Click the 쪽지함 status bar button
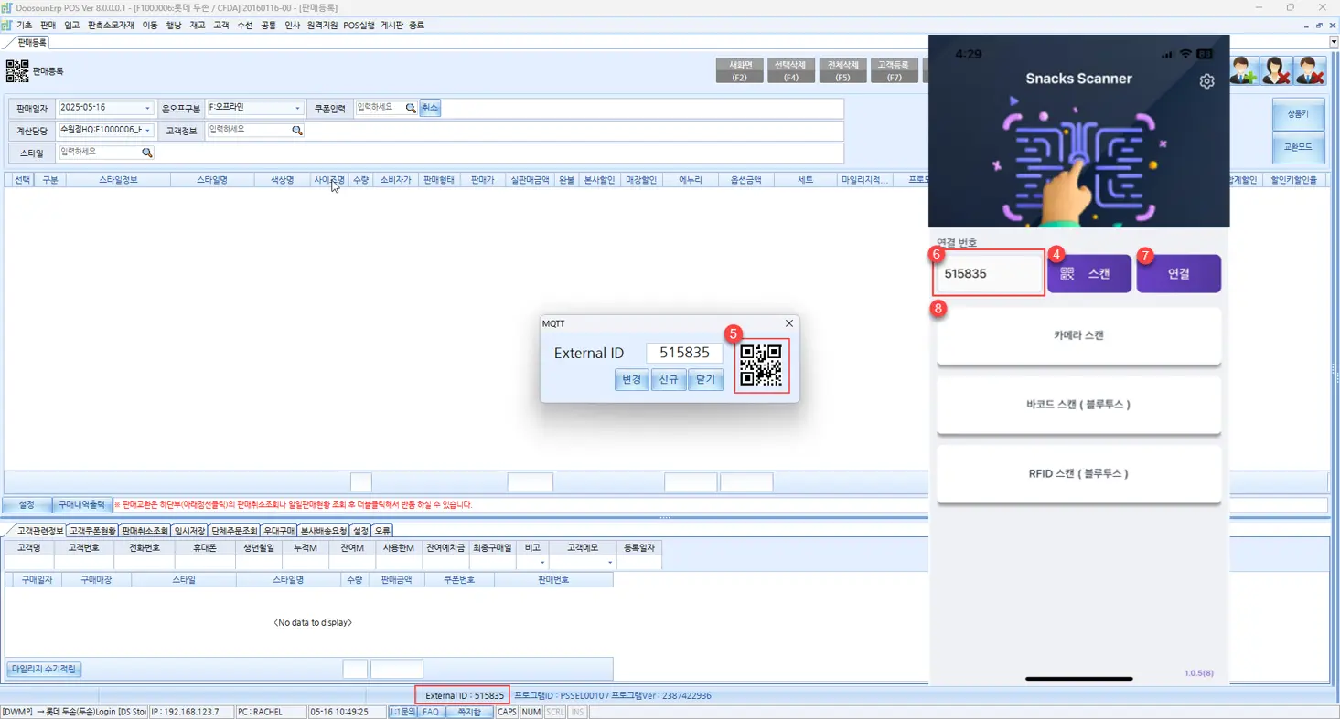The image size is (1340, 719). 469,712
